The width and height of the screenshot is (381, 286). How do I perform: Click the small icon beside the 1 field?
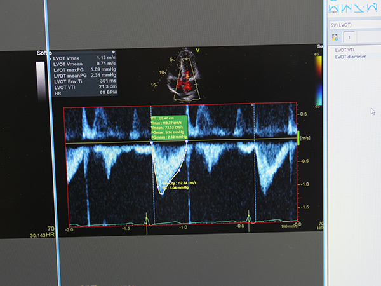point(335,37)
